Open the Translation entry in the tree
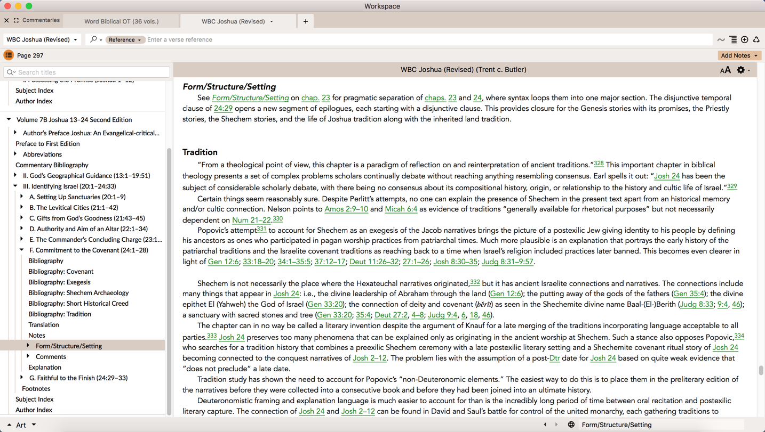The height and width of the screenshot is (432, 765). [x=44, y=324]
